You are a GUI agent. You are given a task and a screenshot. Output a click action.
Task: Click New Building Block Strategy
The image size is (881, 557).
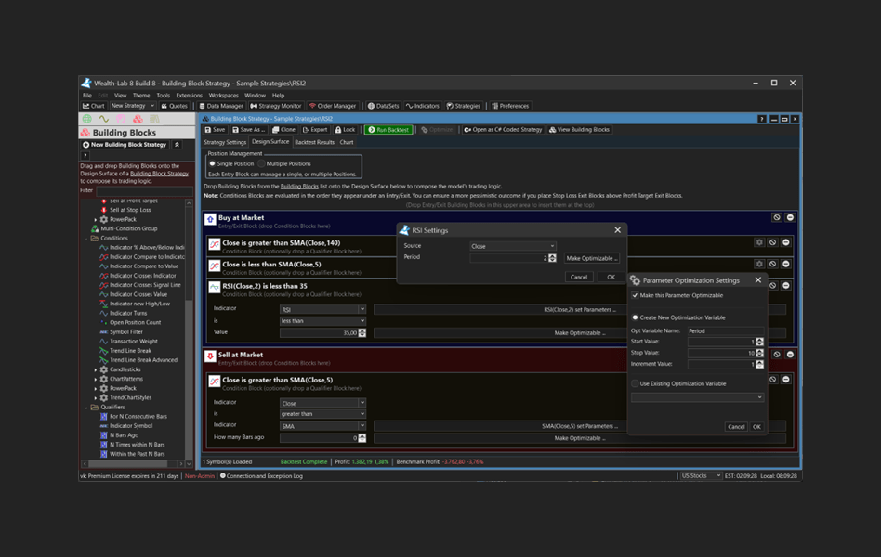coord(125,145)
